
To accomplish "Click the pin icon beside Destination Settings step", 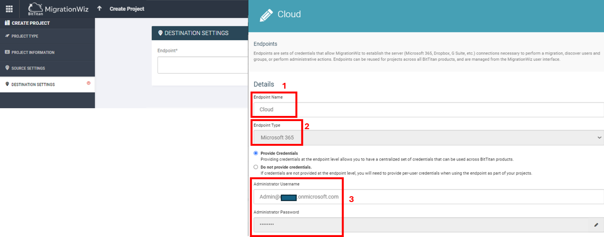I will 7,84.
